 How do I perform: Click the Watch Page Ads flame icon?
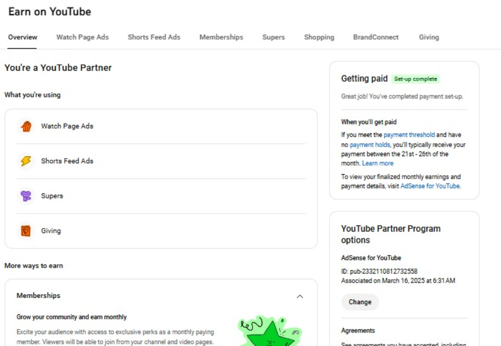(26, 126)
